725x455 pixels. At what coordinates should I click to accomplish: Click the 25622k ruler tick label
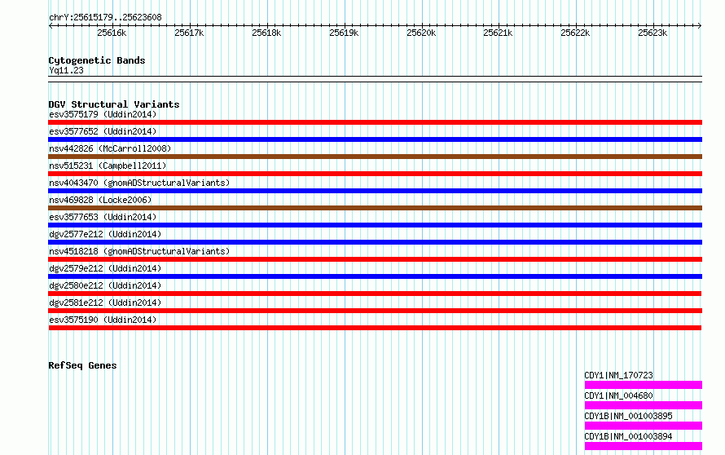tap(575, 33)
